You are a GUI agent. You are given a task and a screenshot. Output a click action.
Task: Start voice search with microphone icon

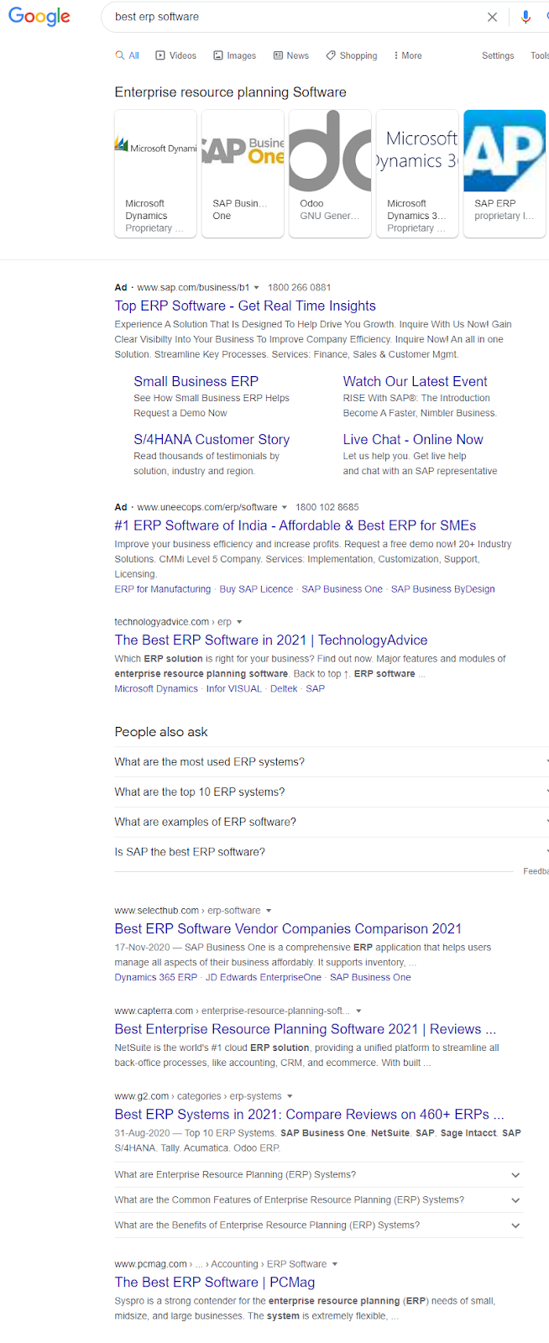525,17
